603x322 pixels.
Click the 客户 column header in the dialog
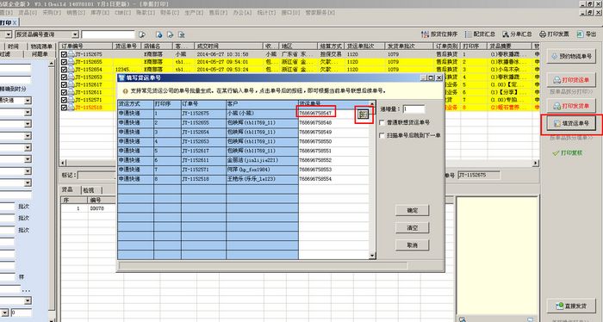pyautogui.click(x=262, y=104)
